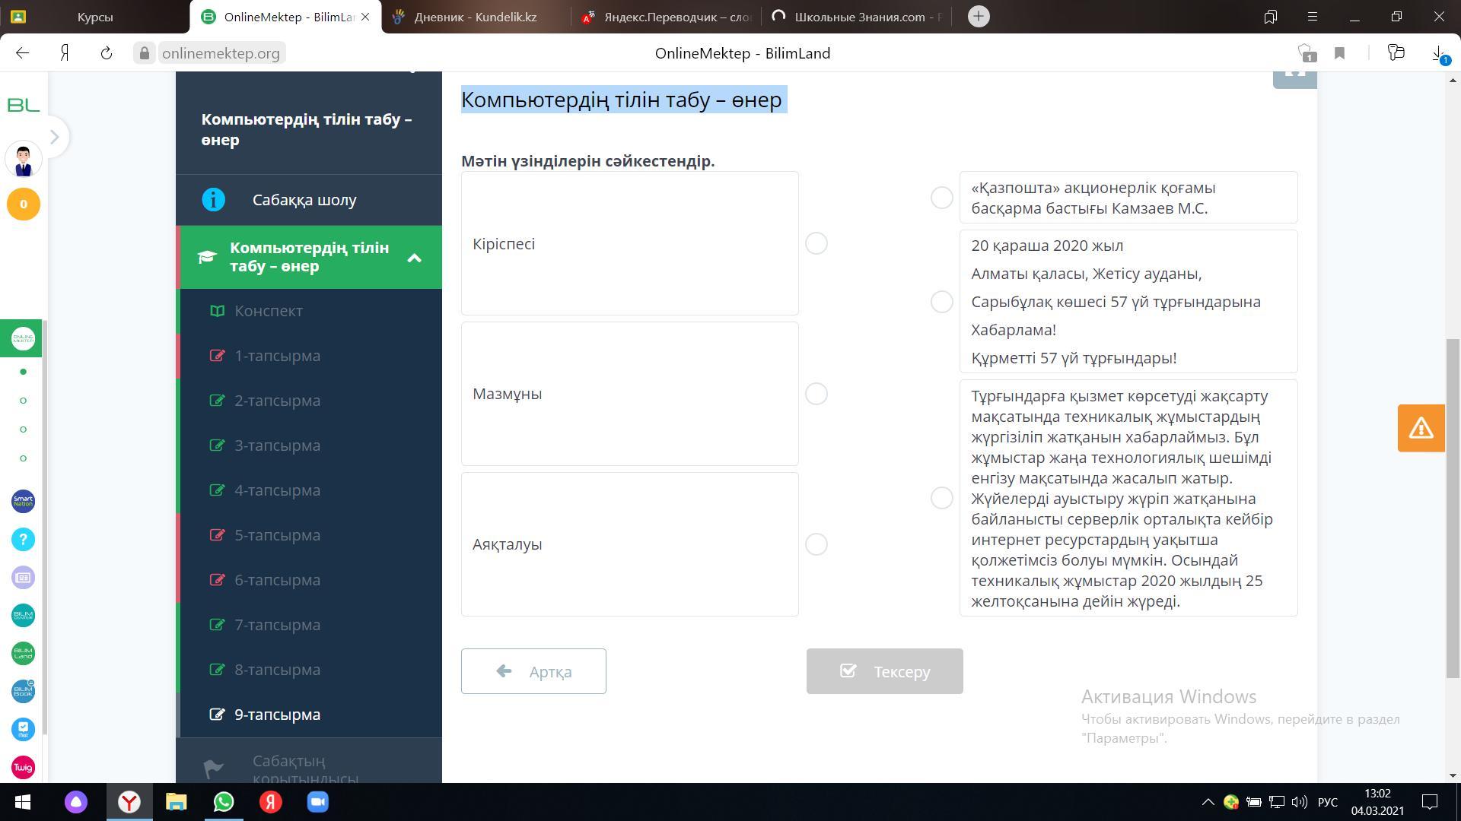
Task: Open 5-тапсырма in the lesson menu
Action: pyautogui.click(x=277, y=535)
